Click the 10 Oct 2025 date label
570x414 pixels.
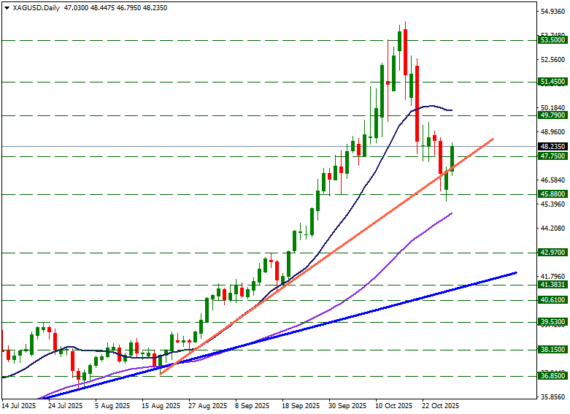pyautogui.click(x=393, y=405)
